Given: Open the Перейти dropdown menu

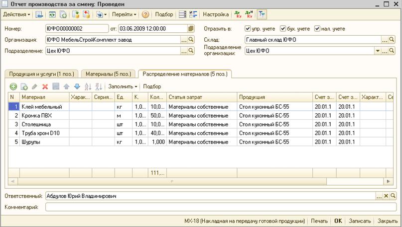Looking at the screenshot, I should pyautogui.click(x=125, y=15).
